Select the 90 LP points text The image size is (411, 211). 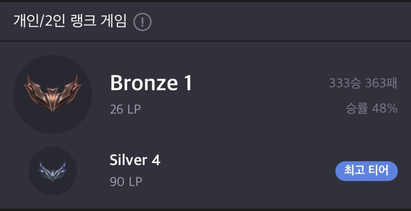tap(126, 182)
